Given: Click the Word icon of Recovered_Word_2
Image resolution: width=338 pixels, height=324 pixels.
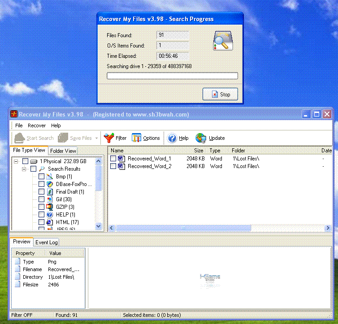Looking at the screenshot, I should (x=121, y=166).
